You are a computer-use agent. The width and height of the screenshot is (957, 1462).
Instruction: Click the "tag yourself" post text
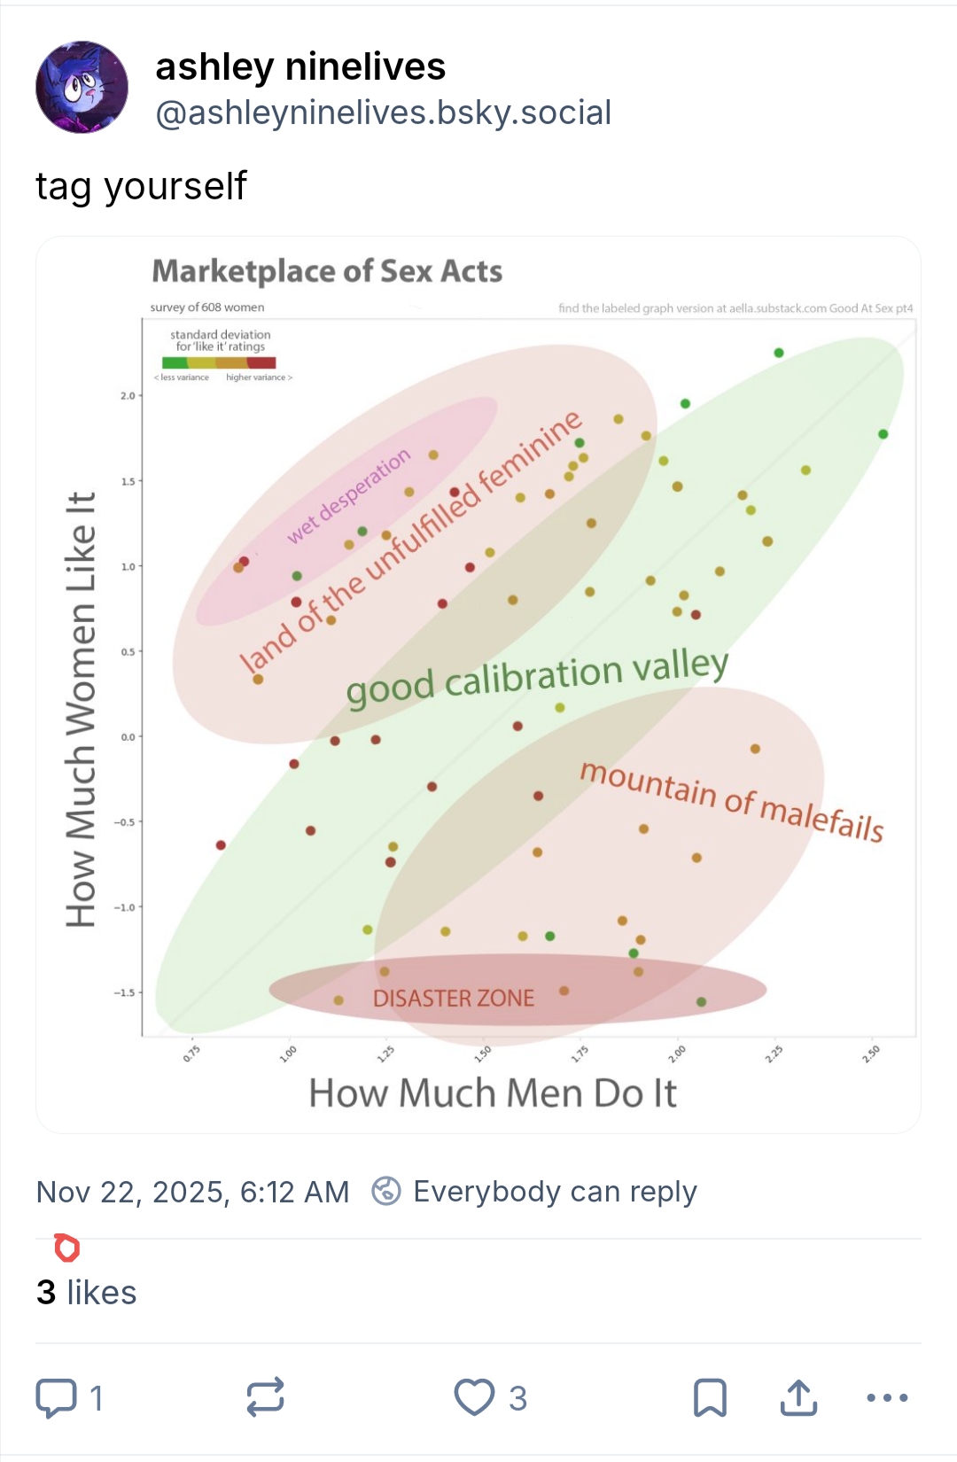tap(141, 186)
